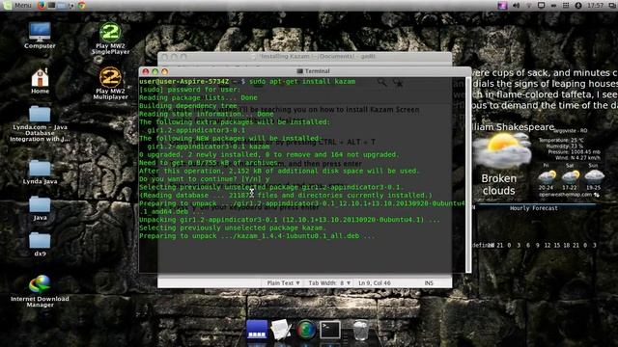Image resolution: width=618 pixels, height=347 pixels.
Task: Click the sudo apt-get install kazam command line
Action: tap(247, 81)
